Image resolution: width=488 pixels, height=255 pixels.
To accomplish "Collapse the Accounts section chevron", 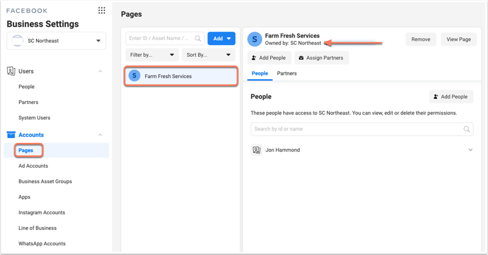I will [x=100, y=134].
